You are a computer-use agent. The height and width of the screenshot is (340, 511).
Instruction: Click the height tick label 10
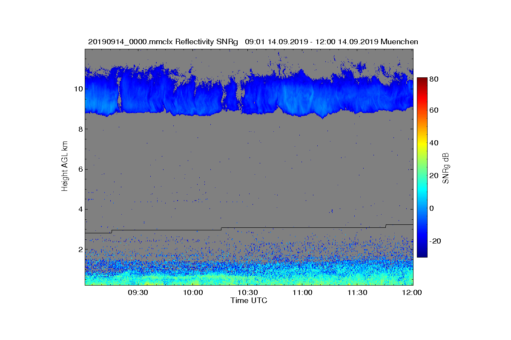coord(78,89)
